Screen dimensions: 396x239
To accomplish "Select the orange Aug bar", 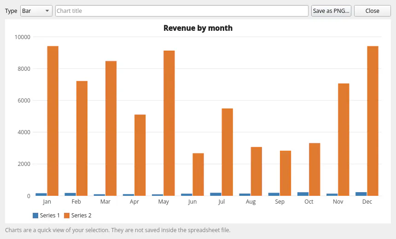I will pos(256,171).
